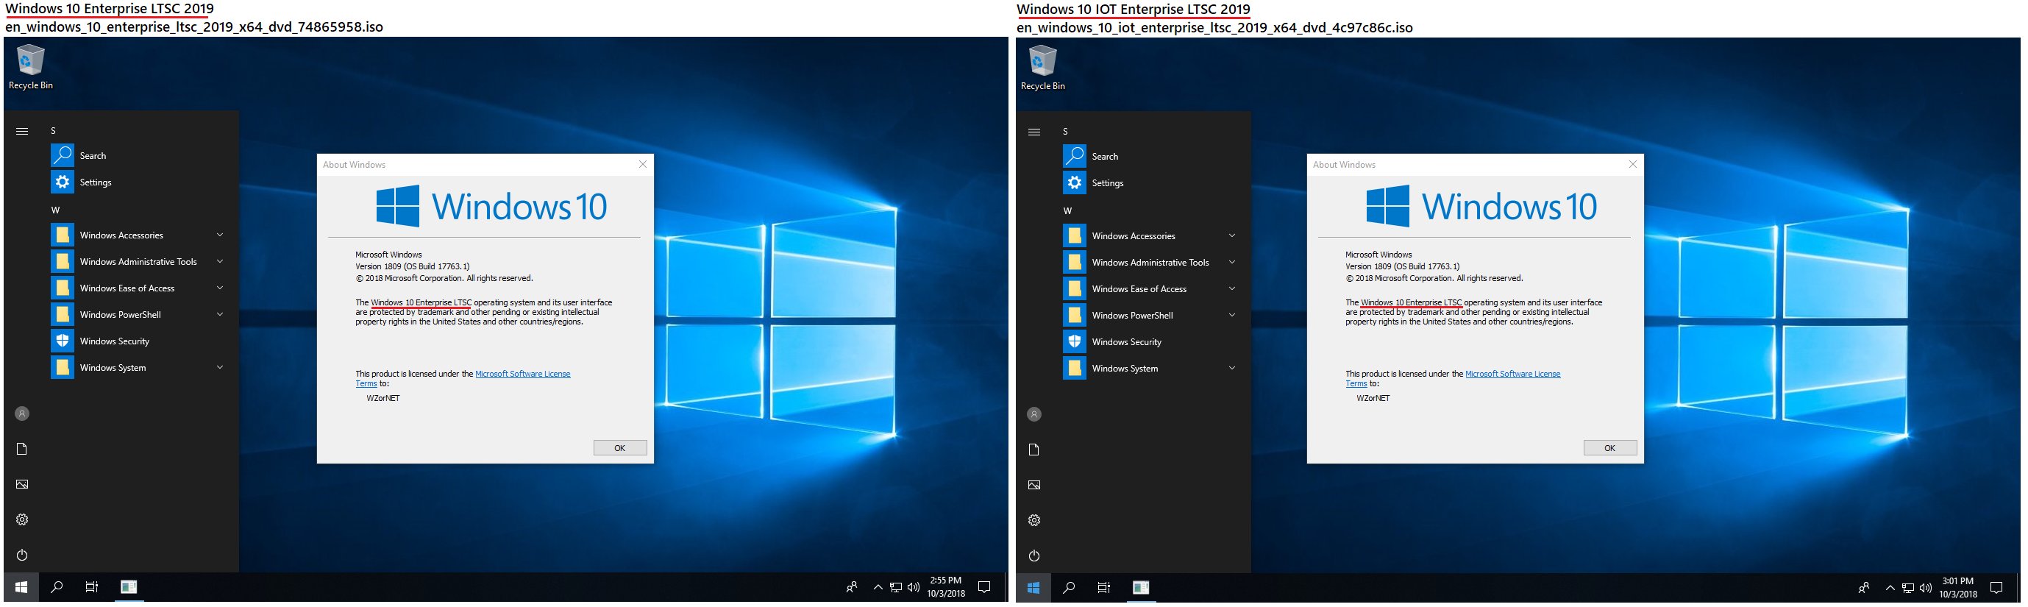This screenshot has width=2028, height=607.
Task: Click OK in right About Windows dialog
Action: [x=1610, y=448]
